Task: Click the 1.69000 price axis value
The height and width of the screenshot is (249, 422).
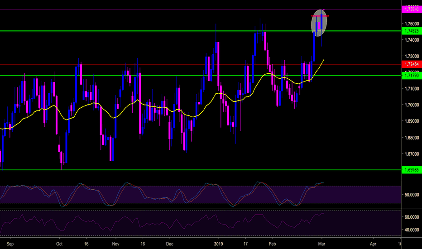Action: tap(412, 121)
